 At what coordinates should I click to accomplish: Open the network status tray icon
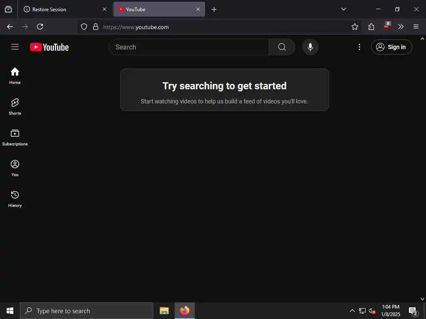click(x=362, y=311)
